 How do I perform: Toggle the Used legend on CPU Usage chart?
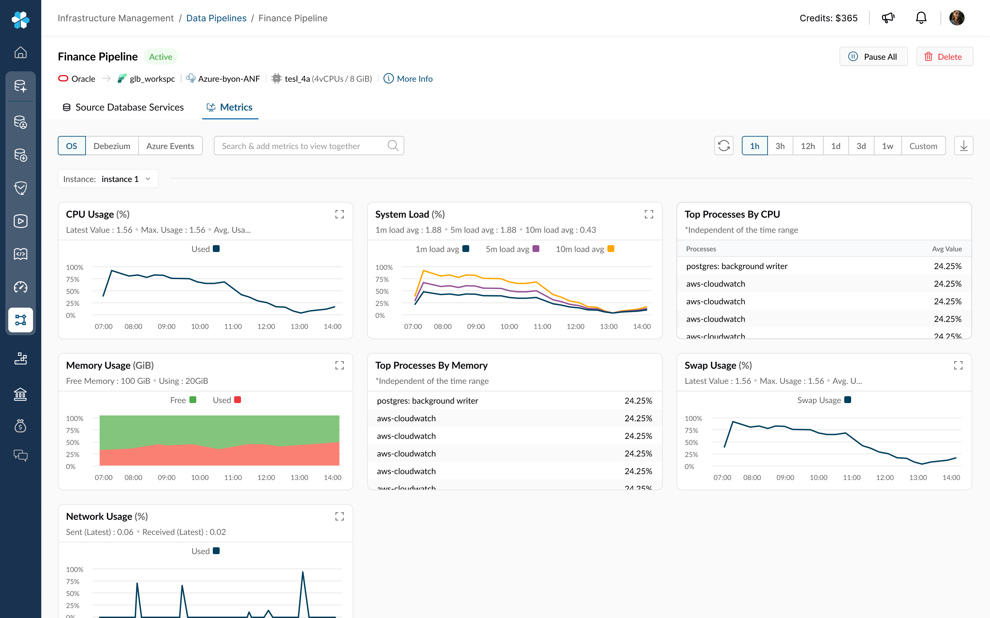tap(205, 249)
